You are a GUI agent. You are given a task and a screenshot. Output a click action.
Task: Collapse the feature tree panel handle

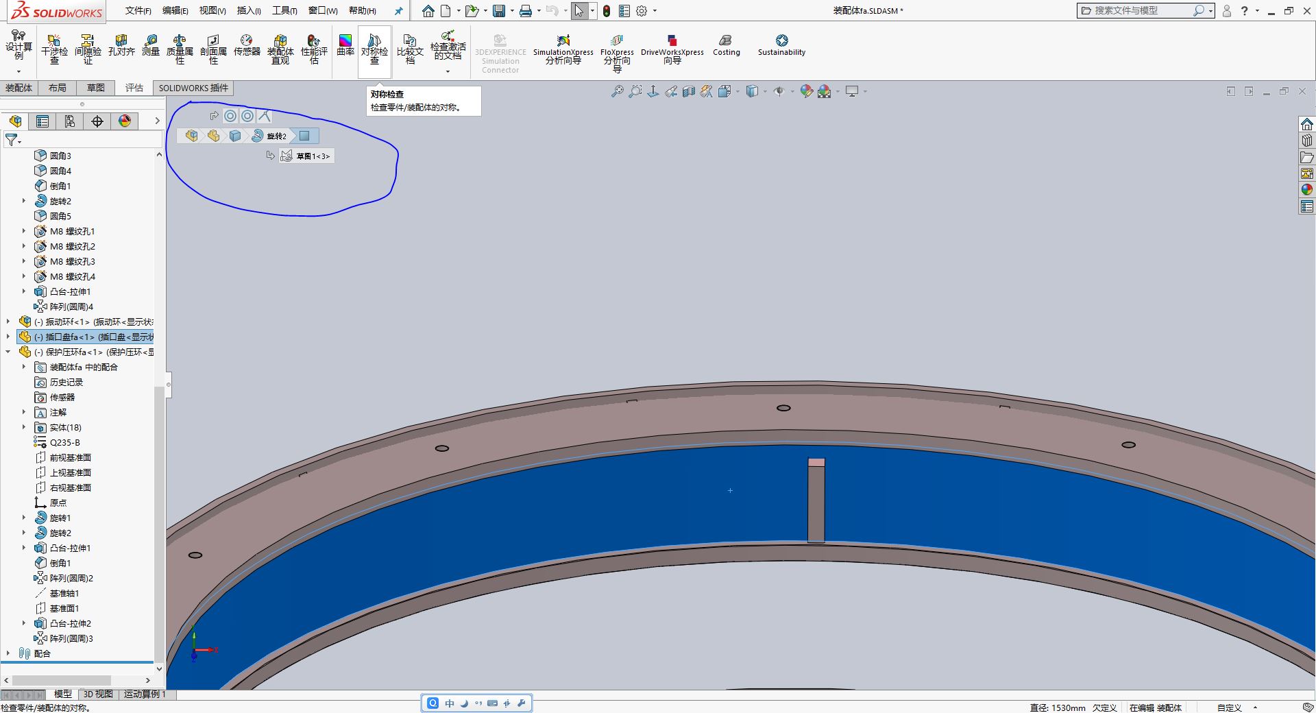tap(169, 385)
